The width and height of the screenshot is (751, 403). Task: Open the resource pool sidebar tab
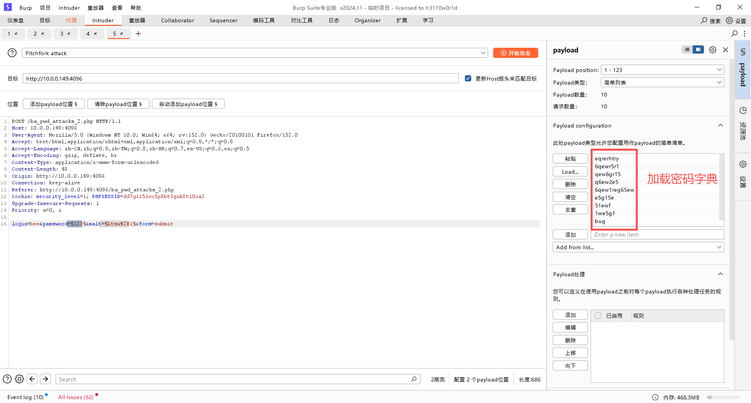(743, 125)
